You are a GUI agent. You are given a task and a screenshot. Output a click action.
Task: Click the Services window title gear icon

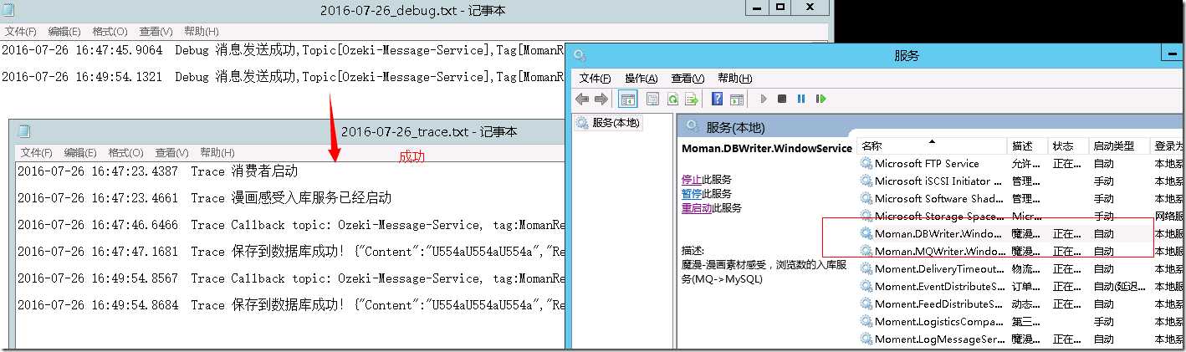tap(580, 56)
